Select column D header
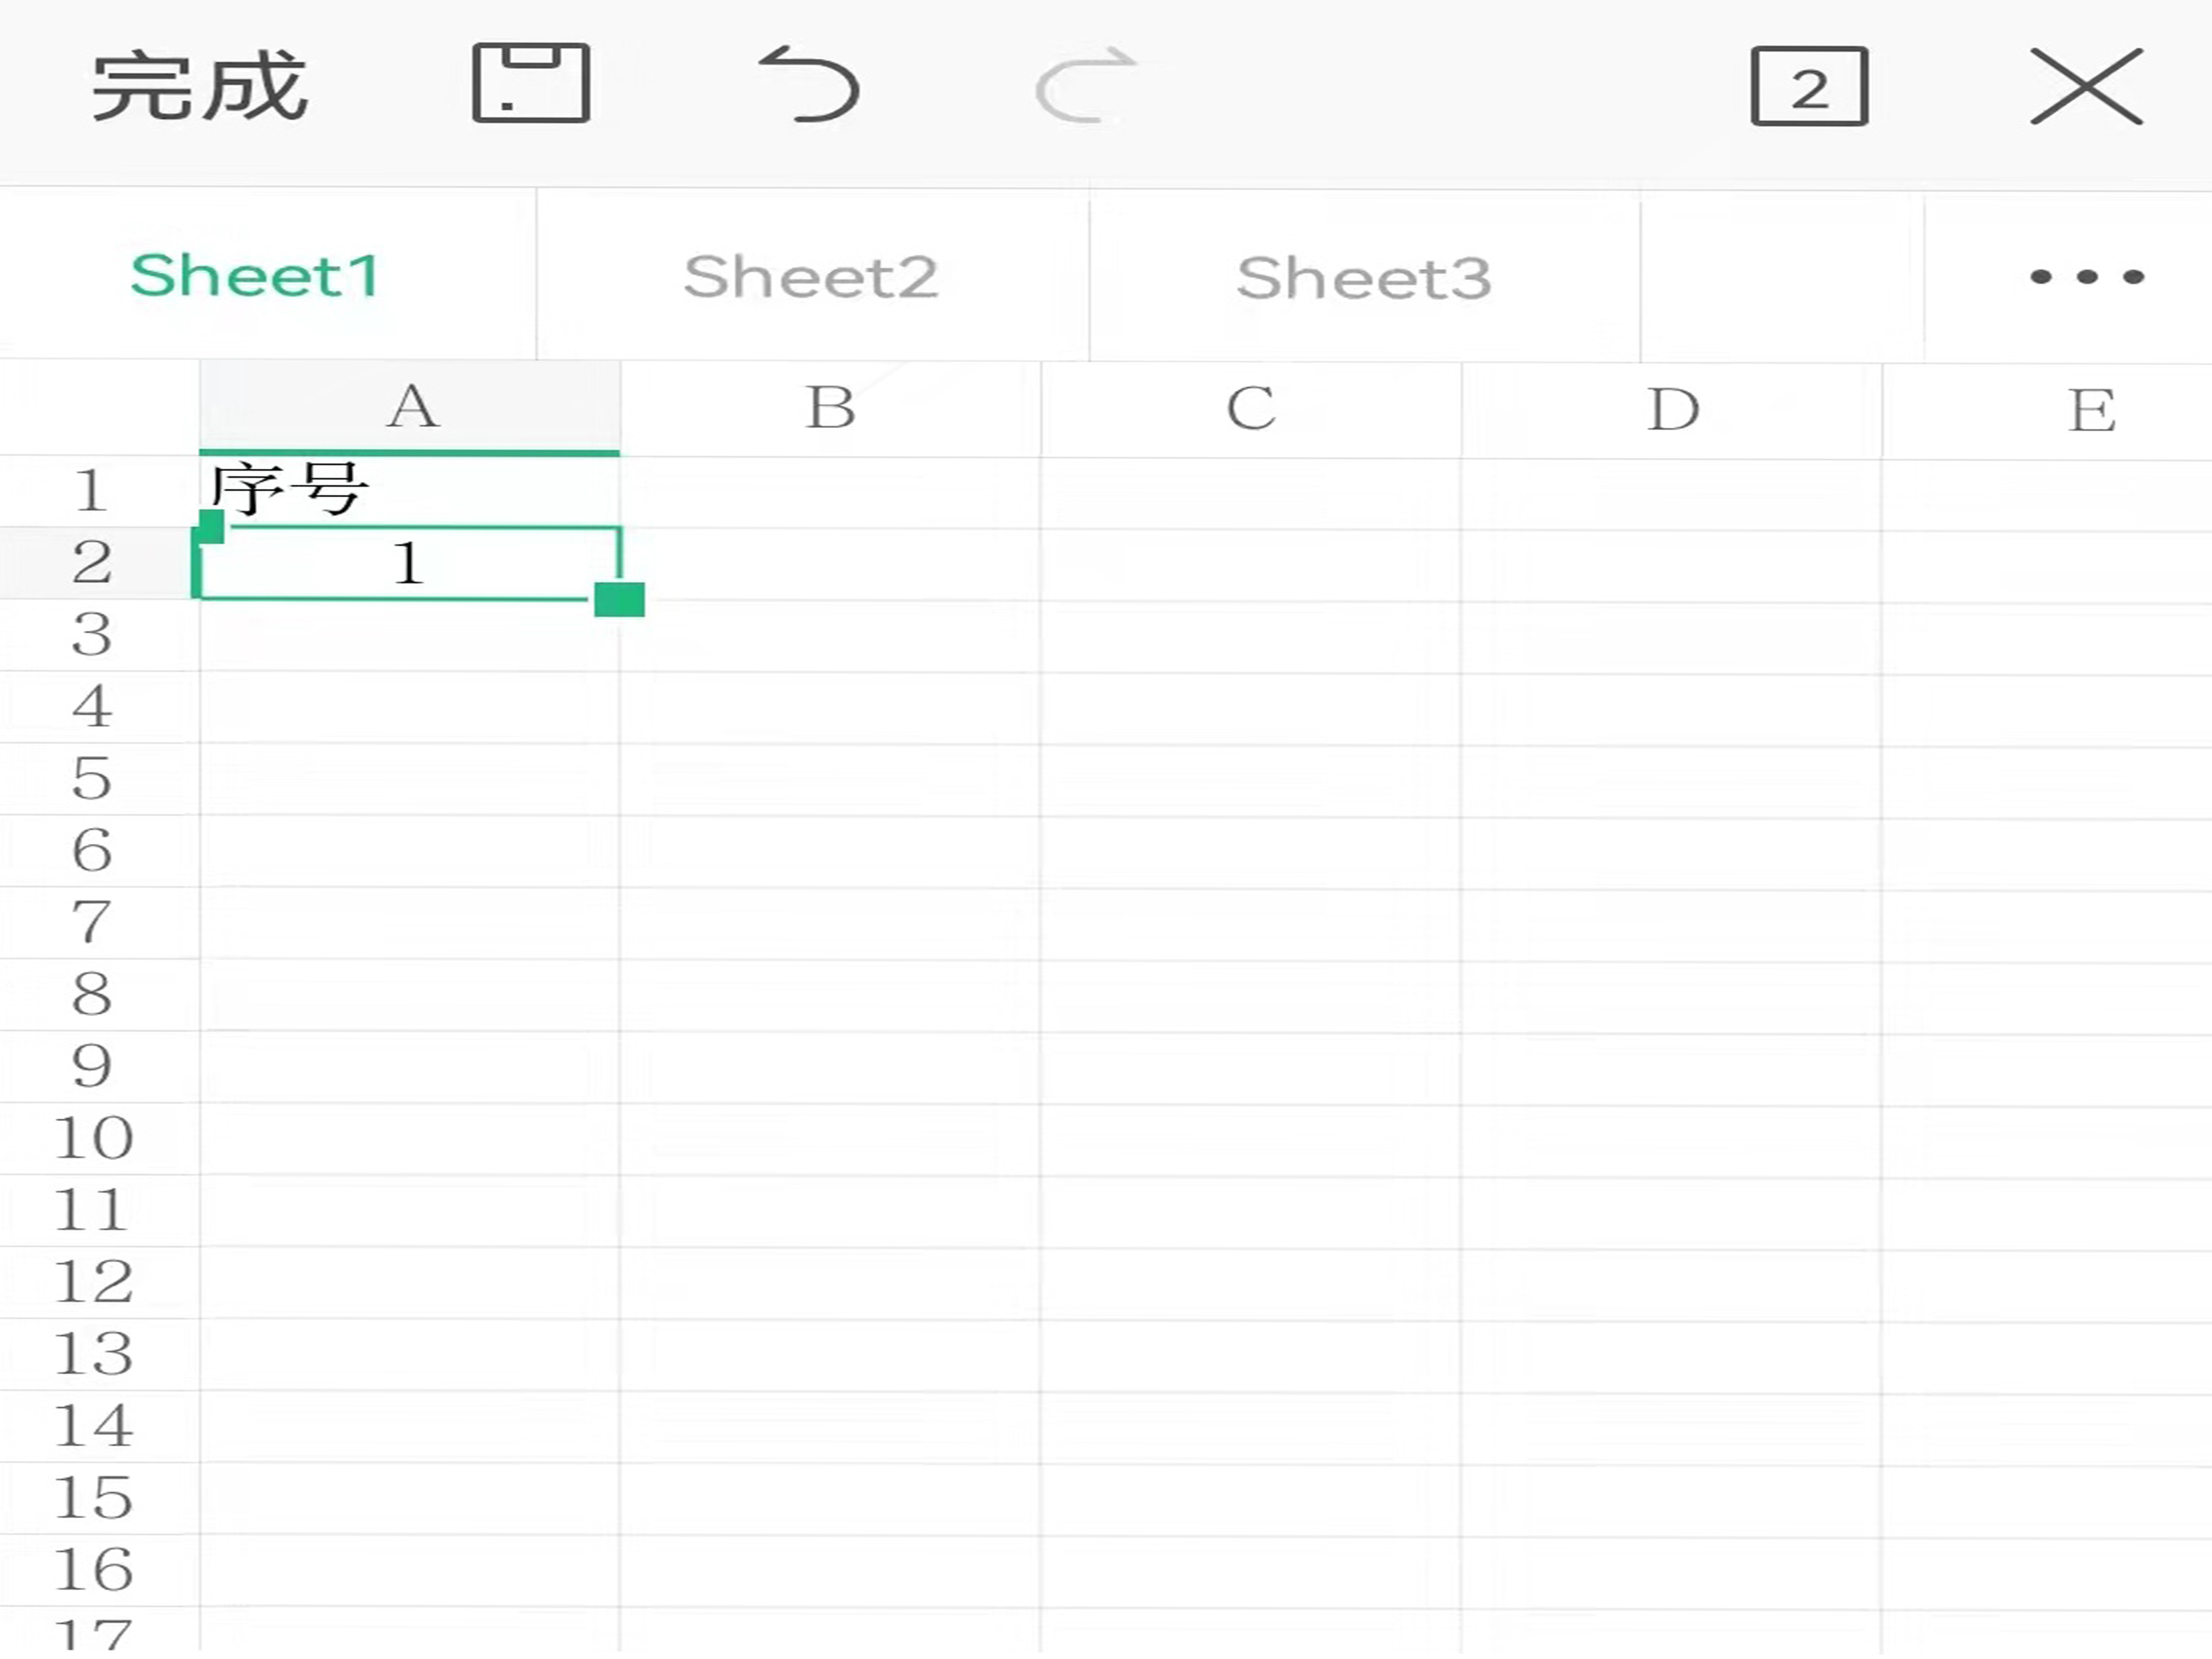 coord(1672,408)
